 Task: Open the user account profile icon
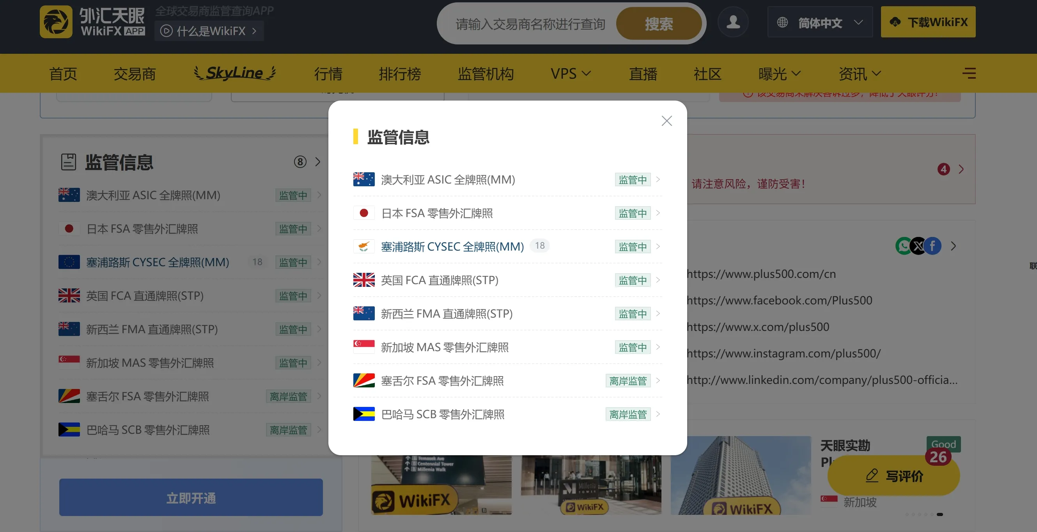click(733, 22)
